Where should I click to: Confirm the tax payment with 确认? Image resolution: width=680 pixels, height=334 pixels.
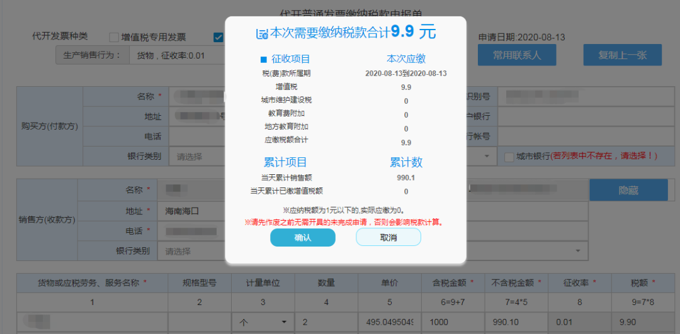[303, 237]
